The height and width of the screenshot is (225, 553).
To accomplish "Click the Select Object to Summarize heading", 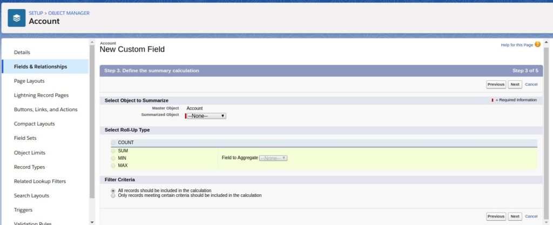I will point(137,100).
